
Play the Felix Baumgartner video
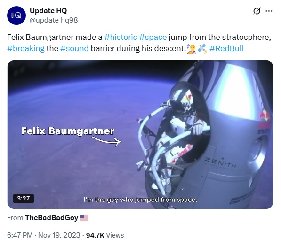pyautogui.click(x=140, y=134)
